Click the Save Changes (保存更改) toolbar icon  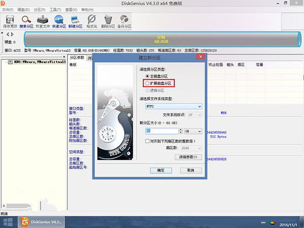click(x=10, y=21)
